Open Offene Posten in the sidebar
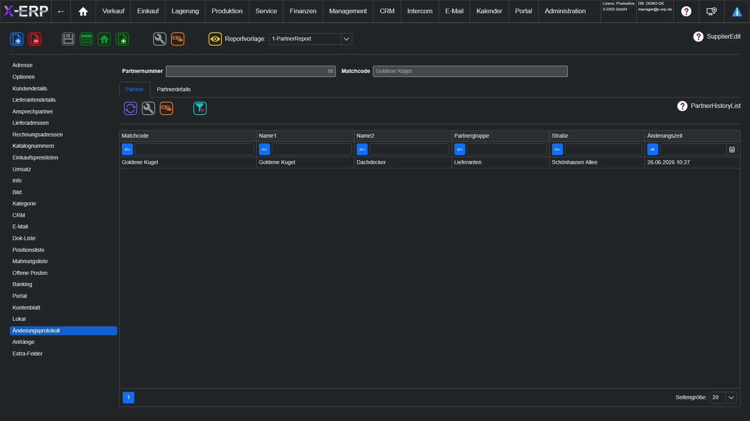The height and width of the screenshot is (421, 750). click(63, 273)
